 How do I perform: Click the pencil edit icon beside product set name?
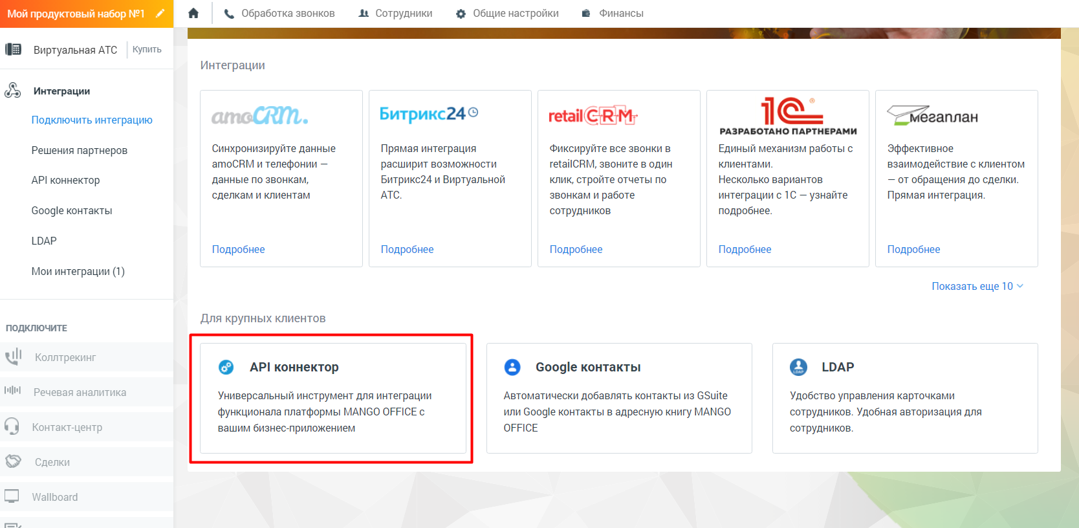(160, 13)
